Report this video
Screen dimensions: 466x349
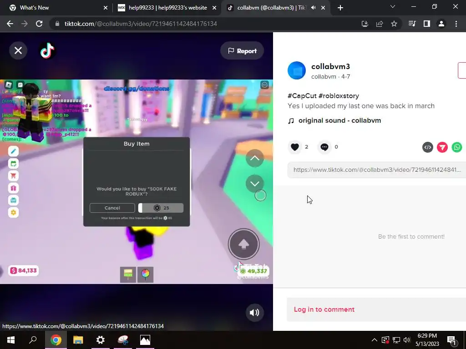[242, 51]
